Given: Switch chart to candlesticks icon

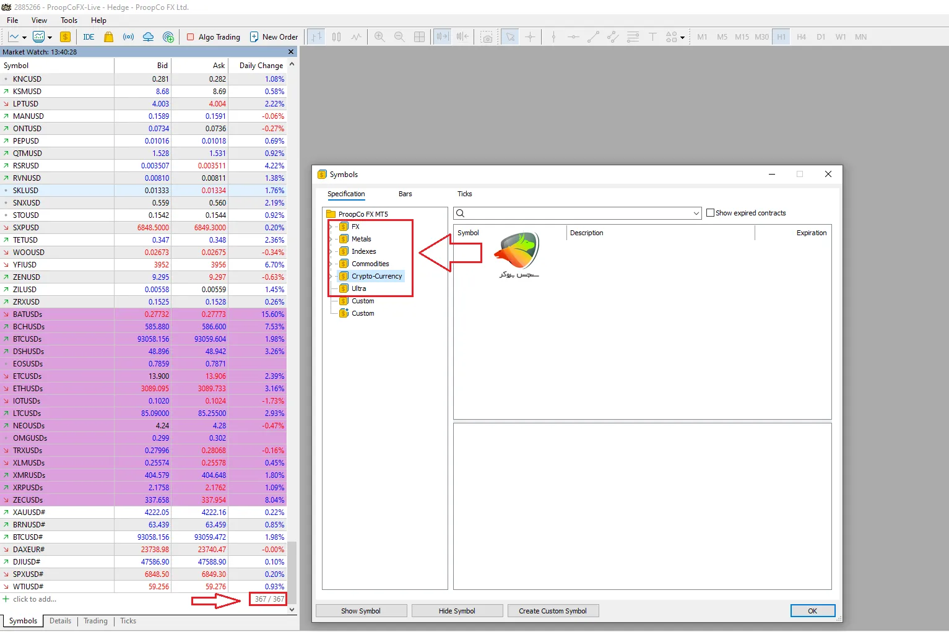Looking at the screenshot, I should [336, 37].
